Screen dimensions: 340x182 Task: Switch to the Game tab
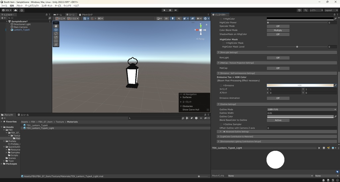58,15
